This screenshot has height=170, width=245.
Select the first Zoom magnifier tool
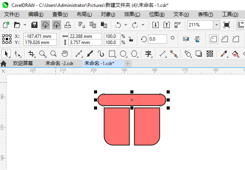coord(42,54)
